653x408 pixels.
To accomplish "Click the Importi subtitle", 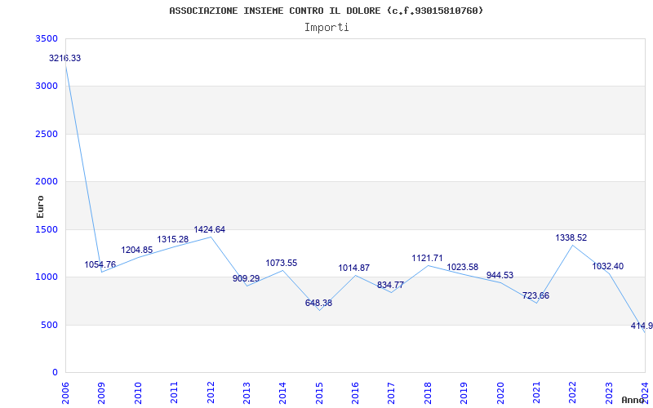I will pos(326,27).
